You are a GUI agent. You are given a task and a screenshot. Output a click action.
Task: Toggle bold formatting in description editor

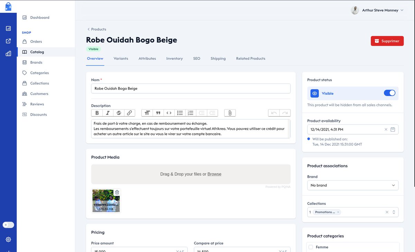coord(97,113)
